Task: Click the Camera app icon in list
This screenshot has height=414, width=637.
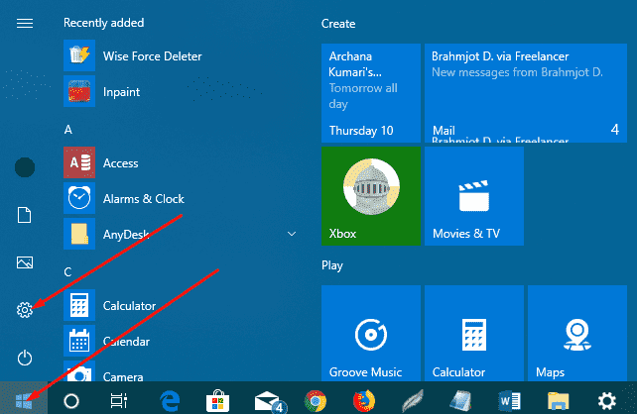Action: click(x=79, y=371)
